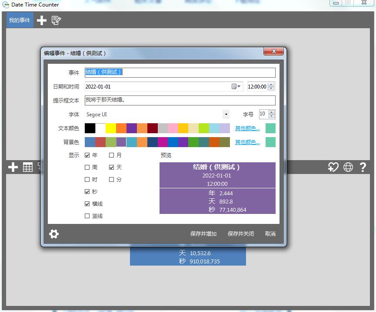This screenshot has width=376, height=312.
Task: Open 其他颜色 link for text color
Action: click(x=247, y=128)
